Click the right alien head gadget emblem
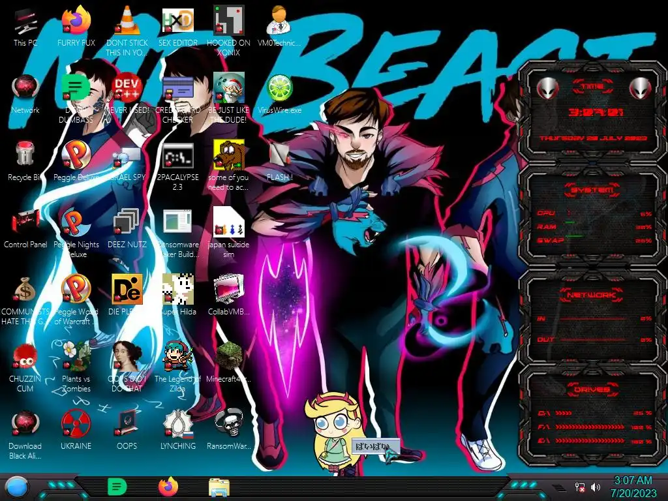Viewport: 668px width, 501px height. point(640,89)
